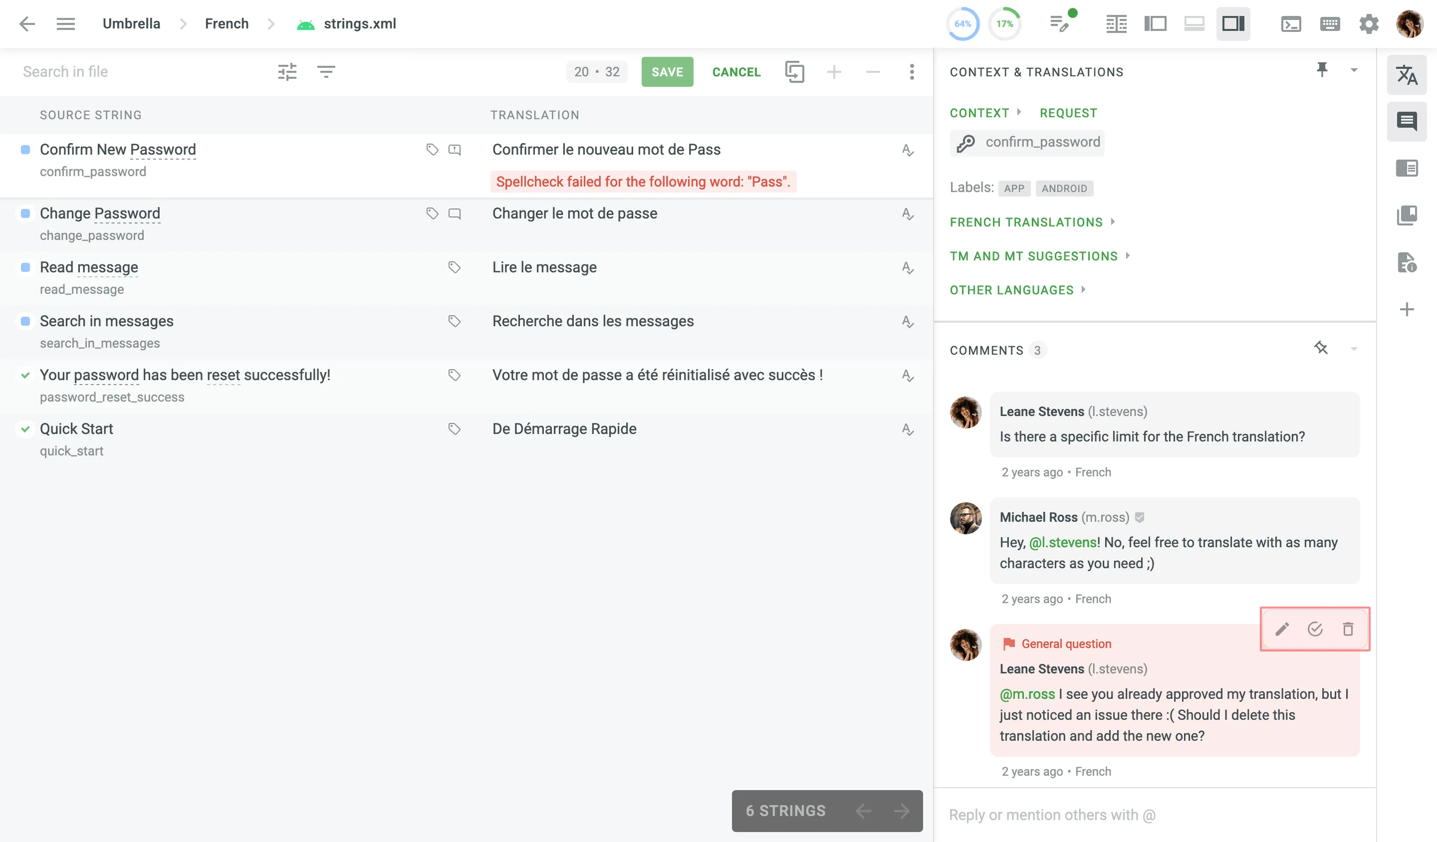Click the @l.stevens mention link
The image size is (1437, 842).
point(1063,542)
